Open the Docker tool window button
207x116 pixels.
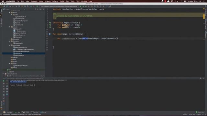tap(43, 112)
